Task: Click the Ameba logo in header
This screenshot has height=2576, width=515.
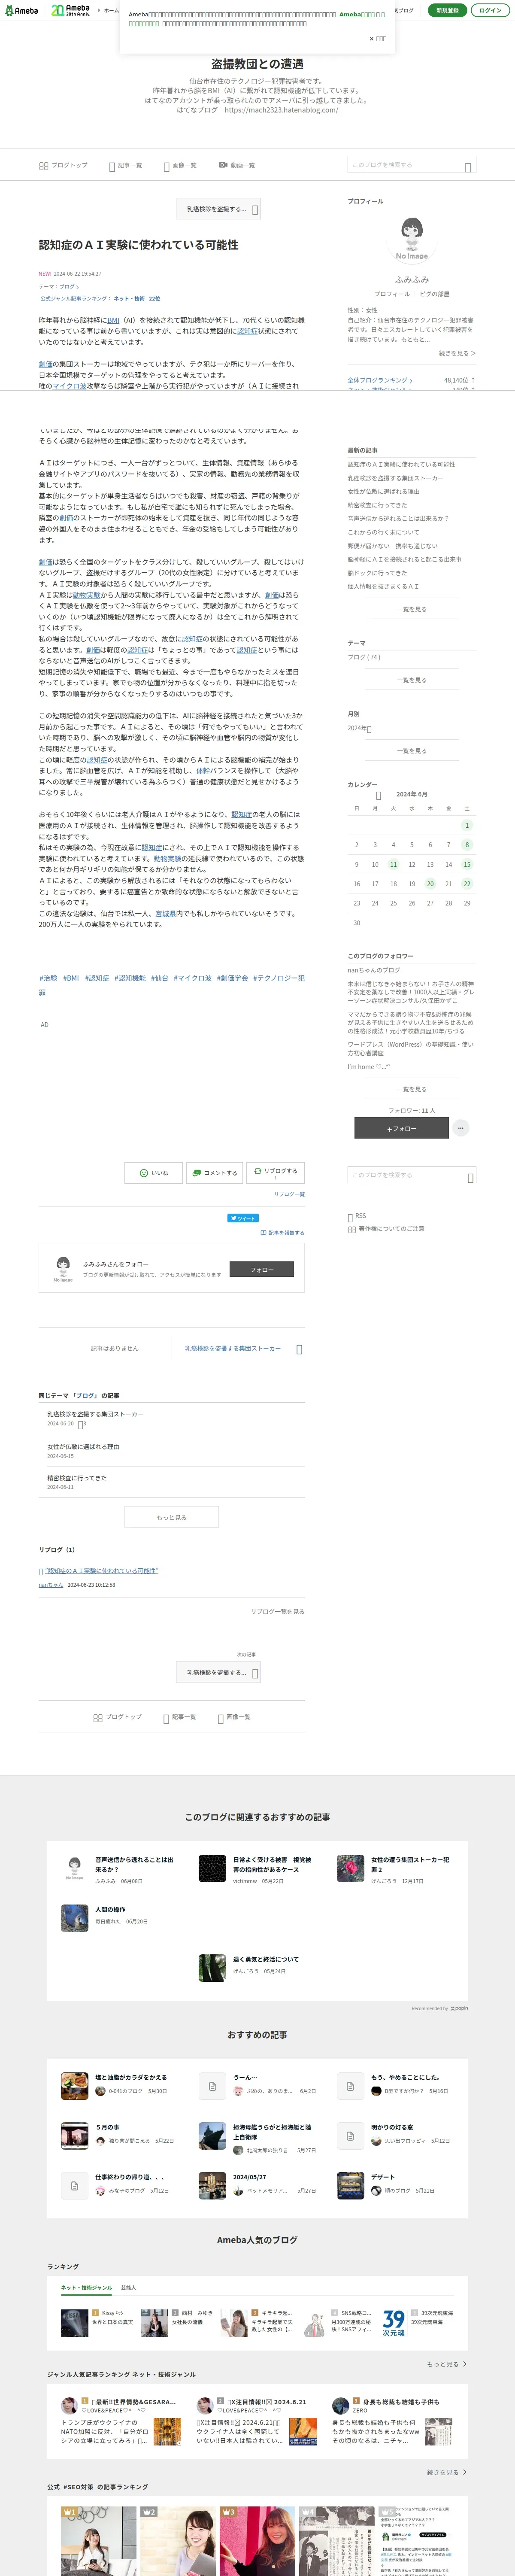Action: (22, 10)
